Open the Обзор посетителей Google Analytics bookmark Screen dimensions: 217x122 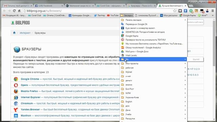click(153, 47)
